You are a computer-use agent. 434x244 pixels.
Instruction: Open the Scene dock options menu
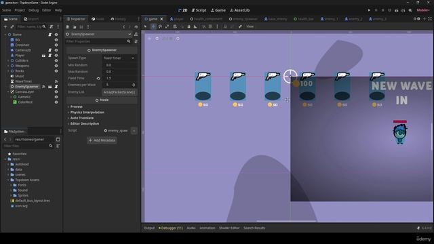pos(58,27)
